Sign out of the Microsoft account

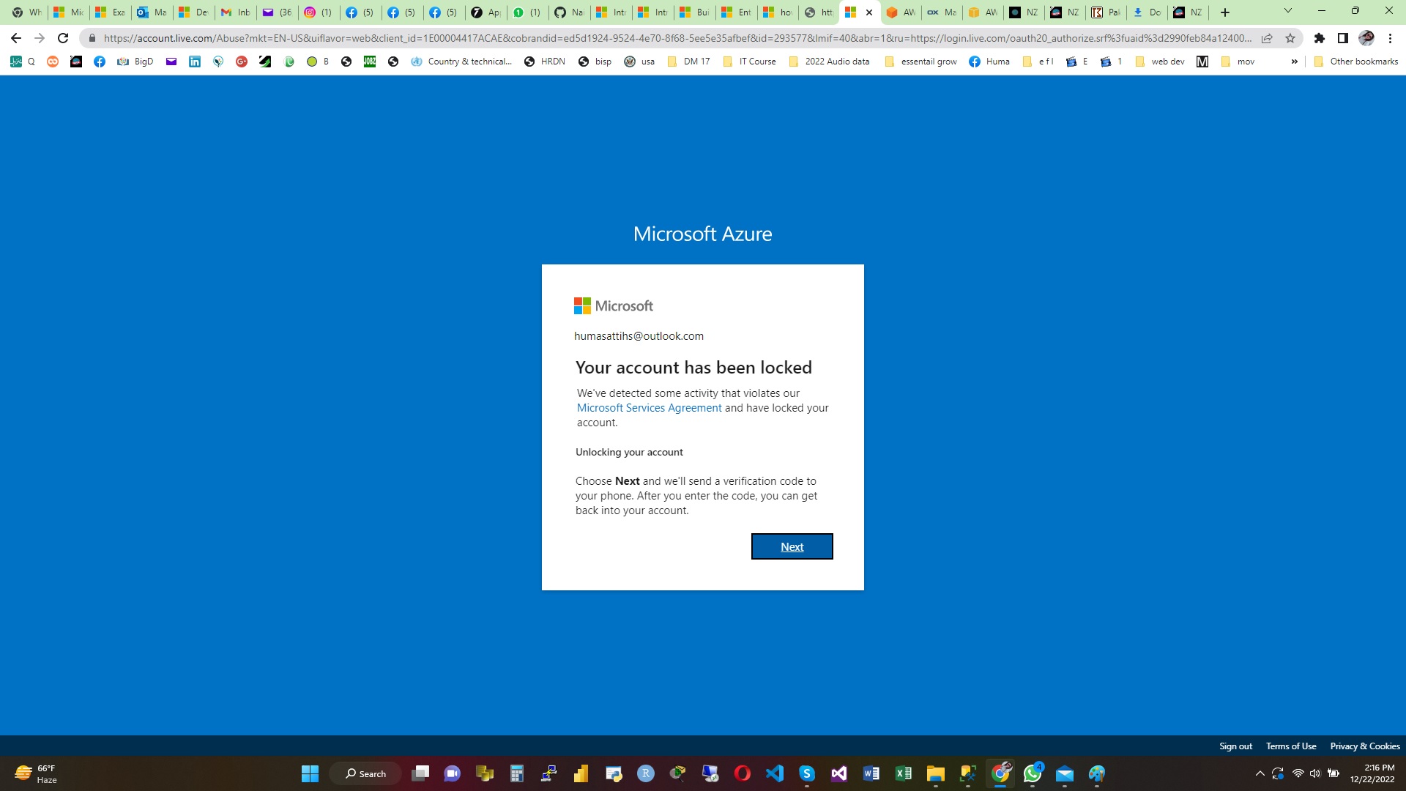point(1235,746)
